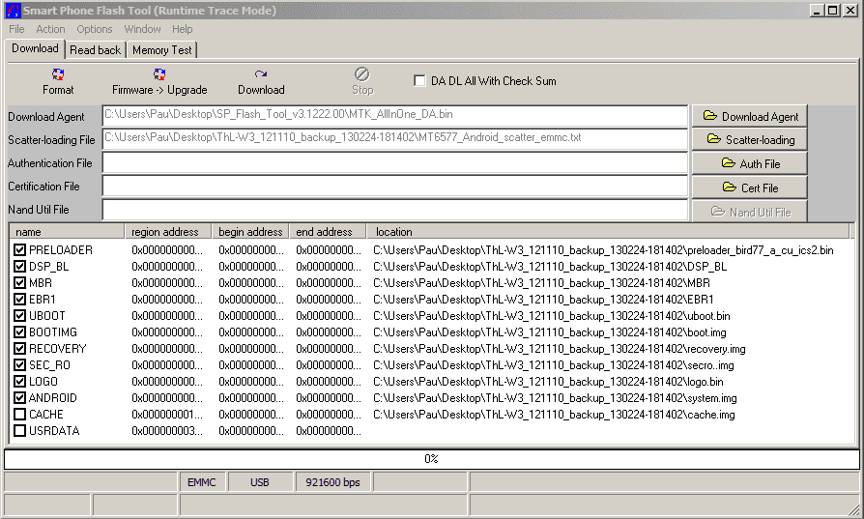This screenshot has width=864, height=519.
Task: Uncheck the BOOTIMG partition checkbox
Action: 20,332
